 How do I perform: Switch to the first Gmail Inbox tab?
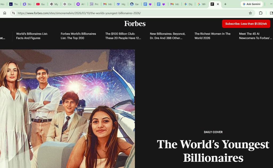pos(107,4)
